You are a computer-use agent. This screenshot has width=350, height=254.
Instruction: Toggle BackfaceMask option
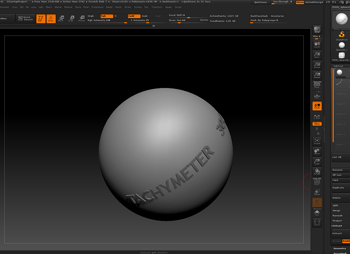pyautogui.click(x=259, y=16)
